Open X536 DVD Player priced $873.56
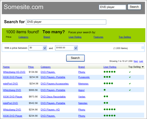 tap(13, 97)
